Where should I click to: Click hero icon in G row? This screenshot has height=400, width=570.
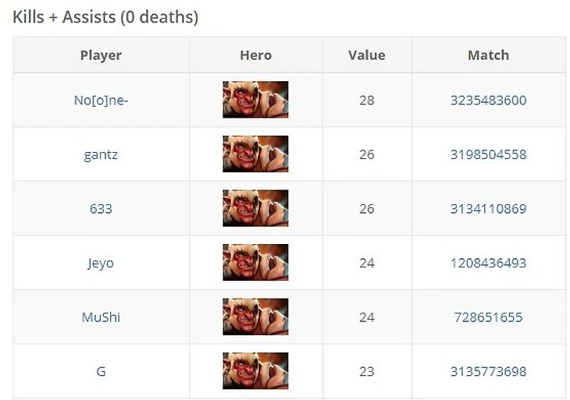255,371
